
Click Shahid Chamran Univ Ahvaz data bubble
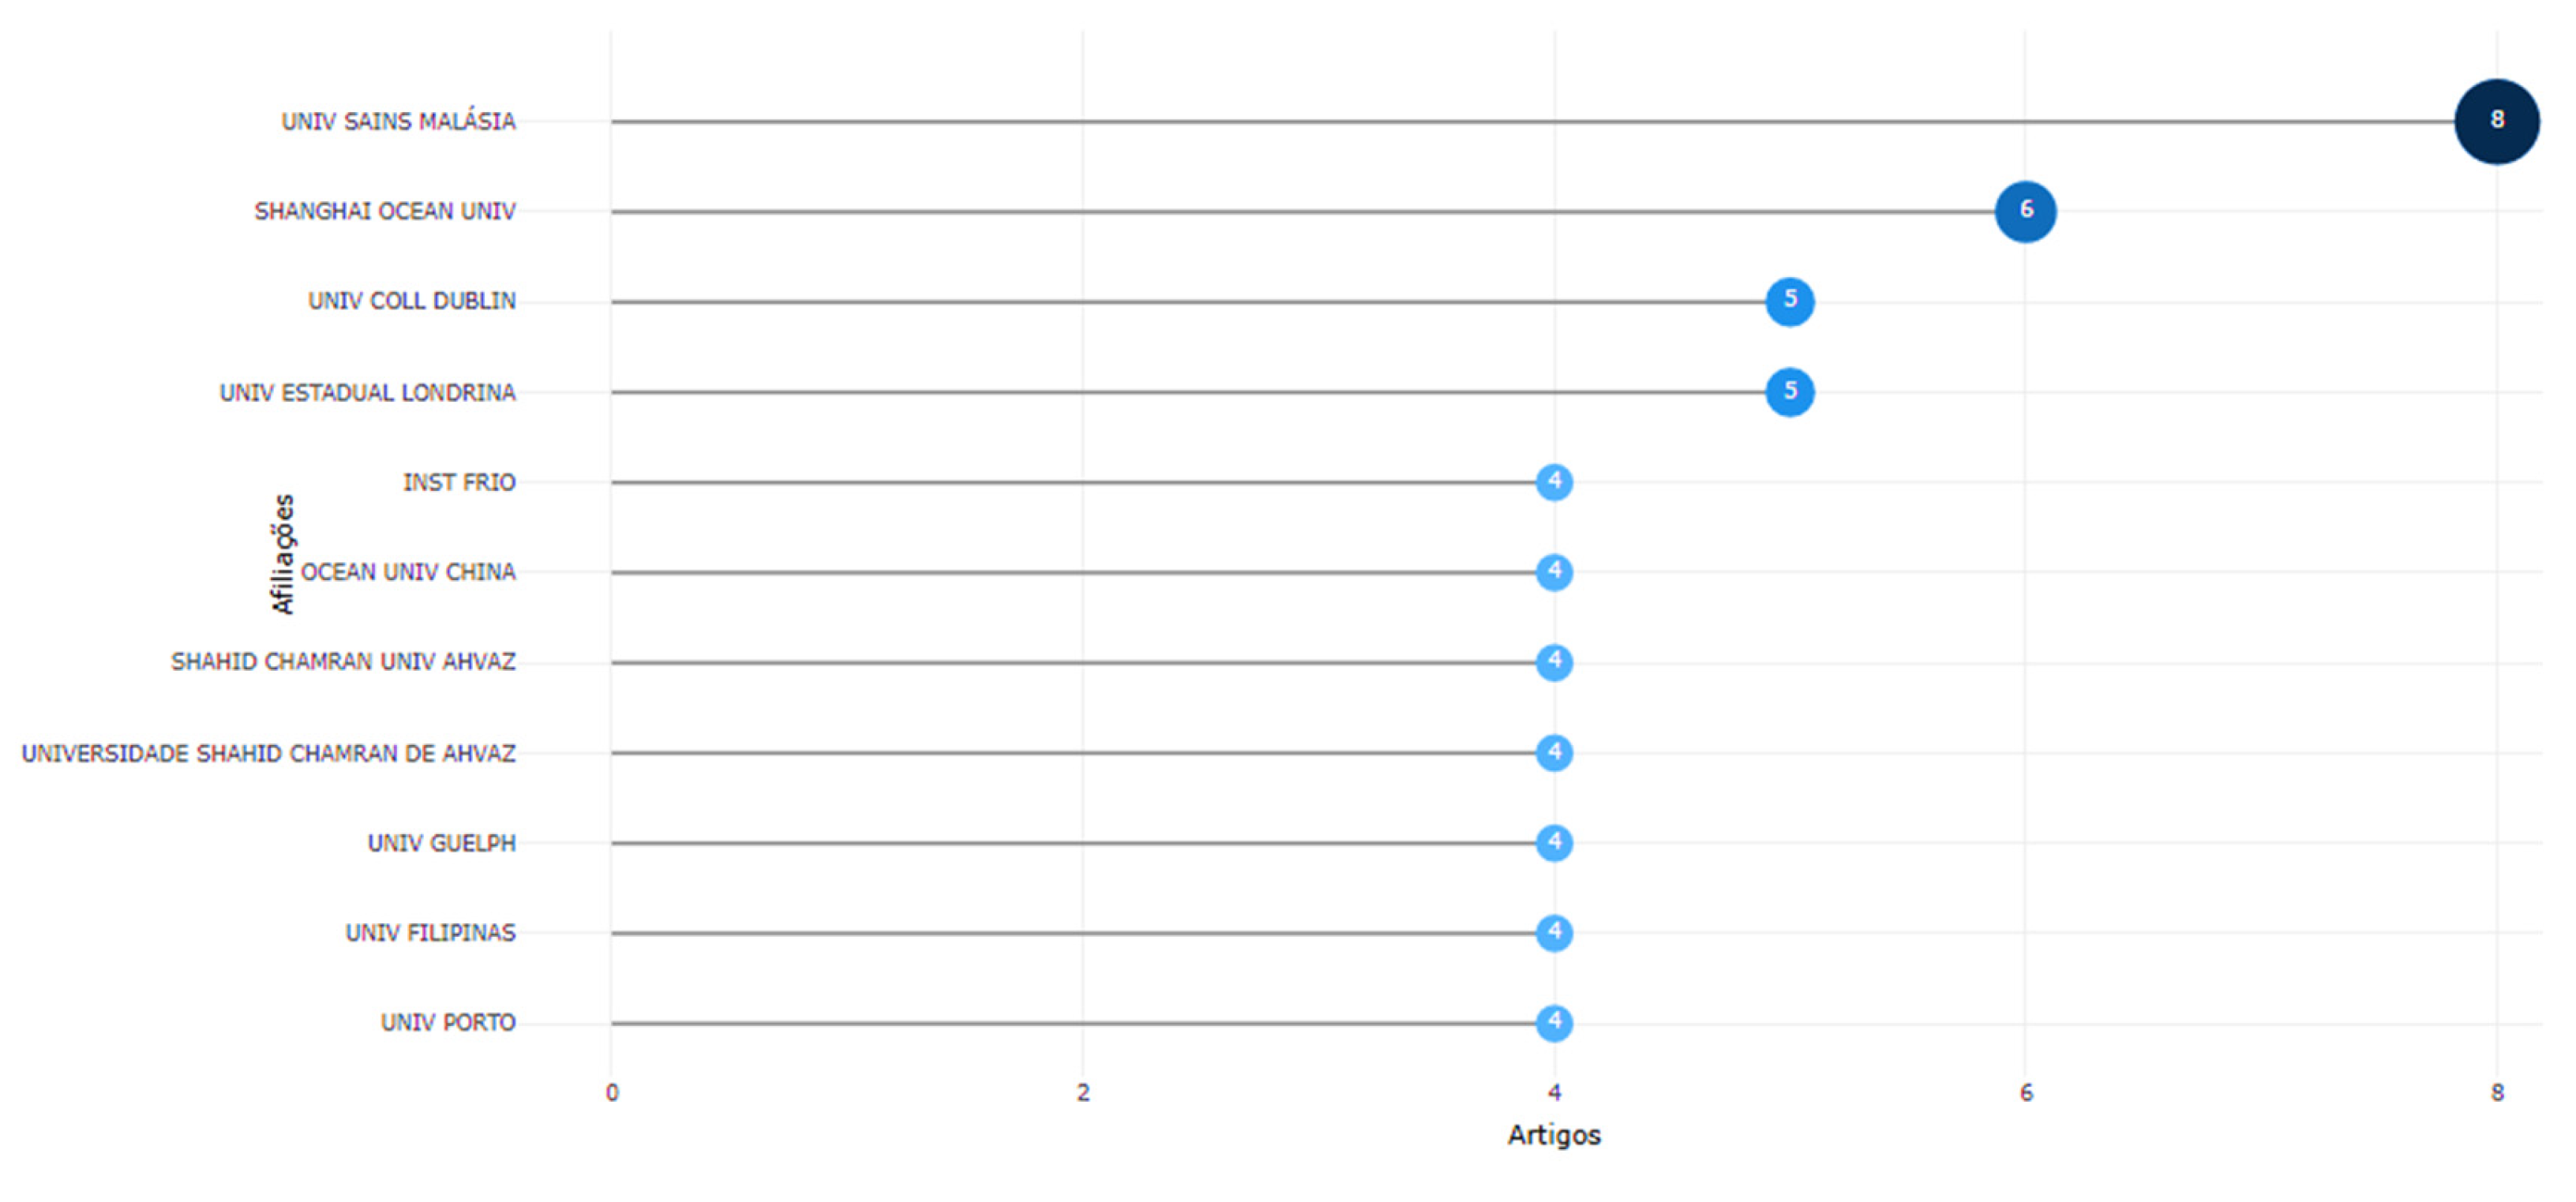click(1554, 662)
